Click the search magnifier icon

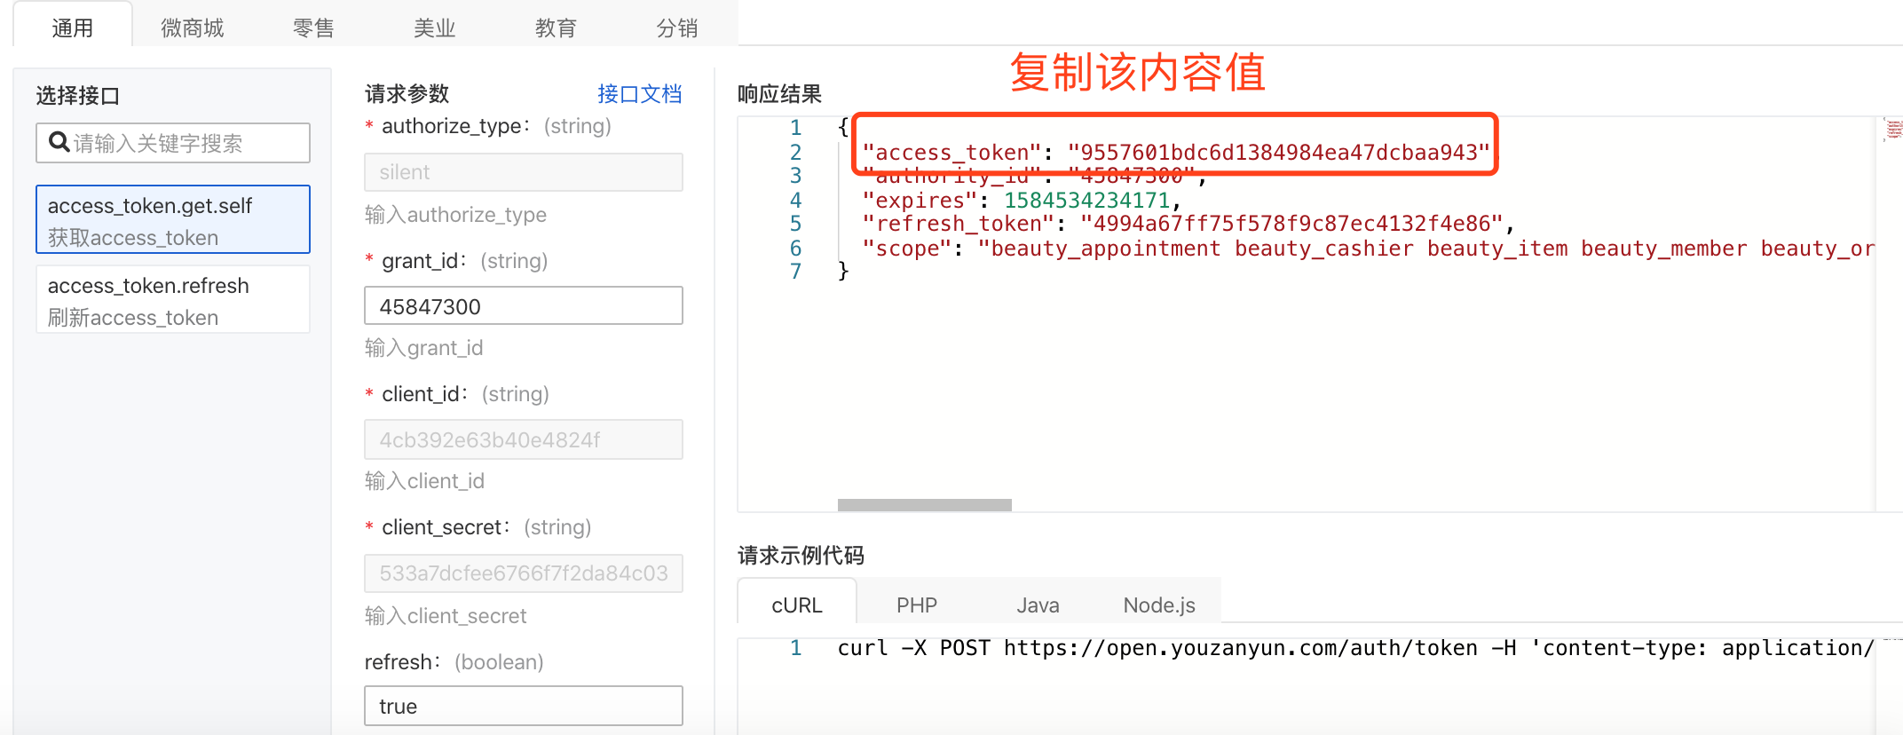tap(59, 142)
